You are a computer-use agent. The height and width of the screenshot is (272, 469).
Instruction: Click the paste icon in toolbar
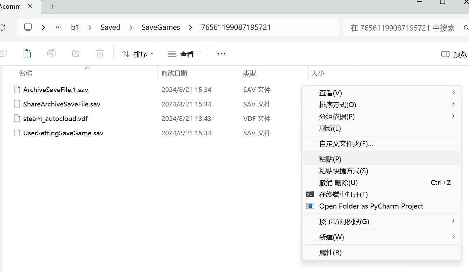pos(27,54)
